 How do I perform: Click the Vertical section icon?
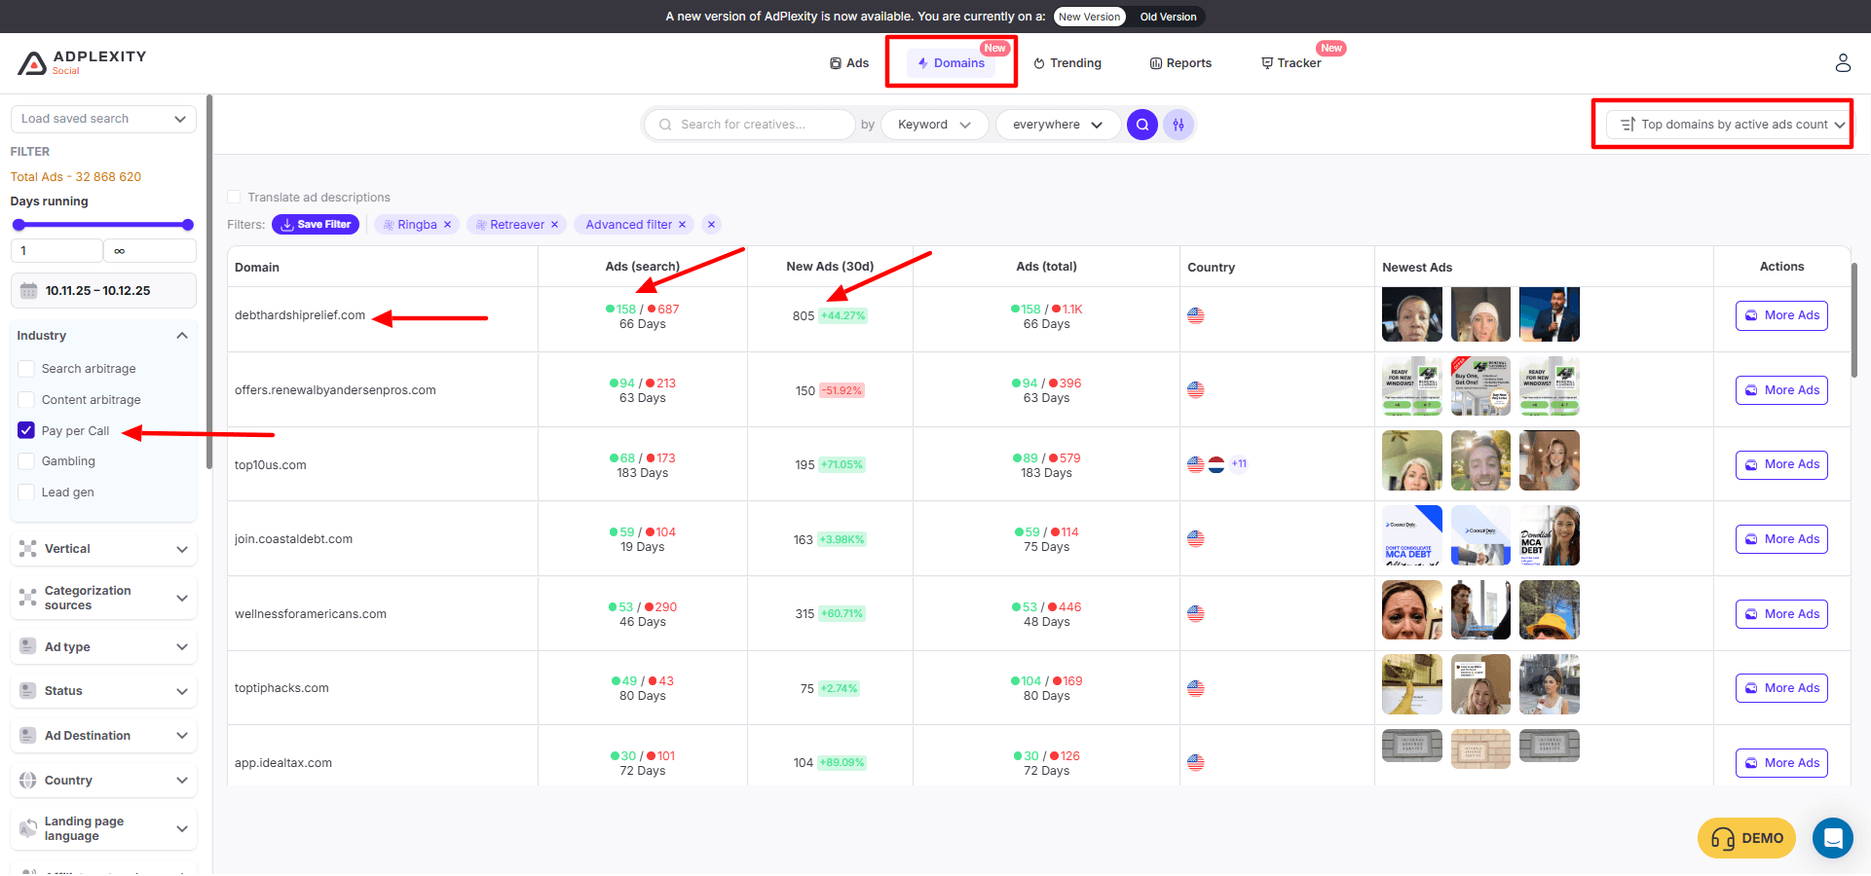point(28,549)
